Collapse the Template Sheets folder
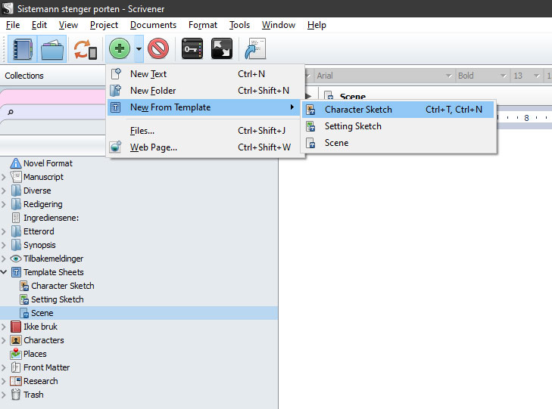Viewport: 552px width, 409px height. pyautogui.click(x=4, y=272)
